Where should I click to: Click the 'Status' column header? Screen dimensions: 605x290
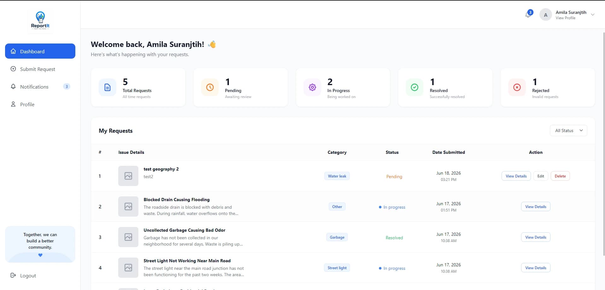coord(392,152)
